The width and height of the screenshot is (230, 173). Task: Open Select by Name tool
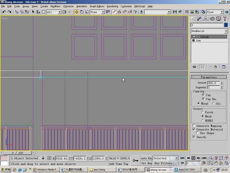pyautogui.click(x=38, y=12)
